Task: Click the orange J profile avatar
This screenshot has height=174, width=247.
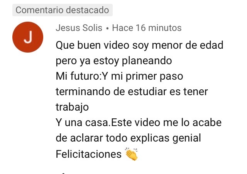Action: coord(28,37)
